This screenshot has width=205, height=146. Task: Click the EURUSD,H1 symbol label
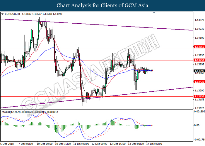click(12, 14)
